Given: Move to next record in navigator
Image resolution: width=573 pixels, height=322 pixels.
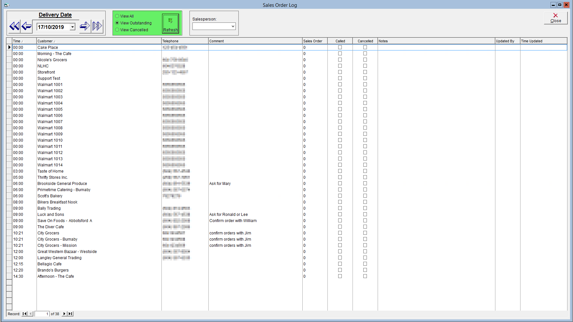Looking at the screenshot, I should [64, 314].
